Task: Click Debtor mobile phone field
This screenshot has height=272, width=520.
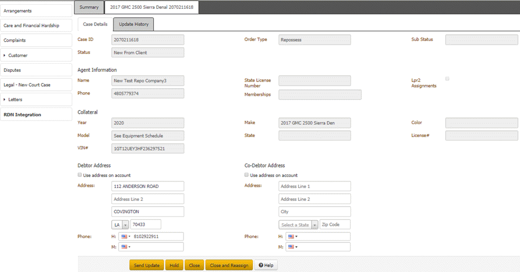Action: coord(151,247)
